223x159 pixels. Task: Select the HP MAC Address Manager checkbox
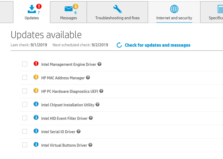(x=25, y=78)
